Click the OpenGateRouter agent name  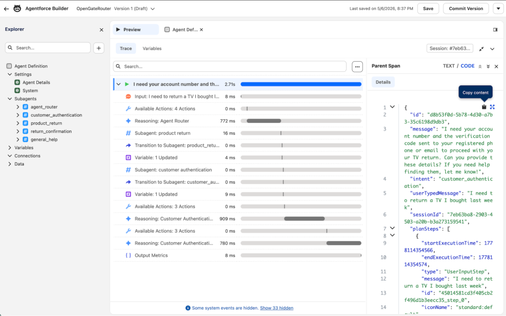pos(94,9)
